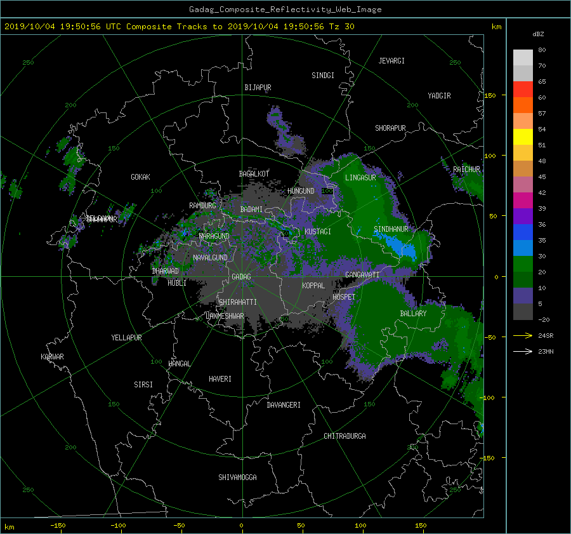The width and height of the screenshot is (571, 534).
Task: Click the image title text at top
Action: click(x=285, y=10)
